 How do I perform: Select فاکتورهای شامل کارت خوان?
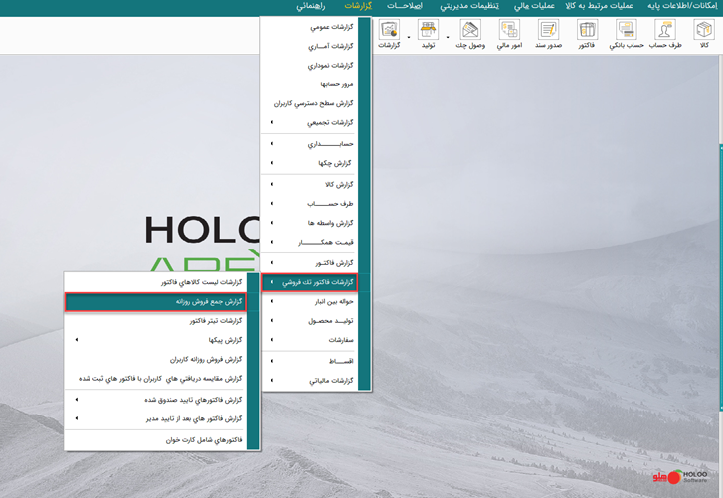click(155, 440)
